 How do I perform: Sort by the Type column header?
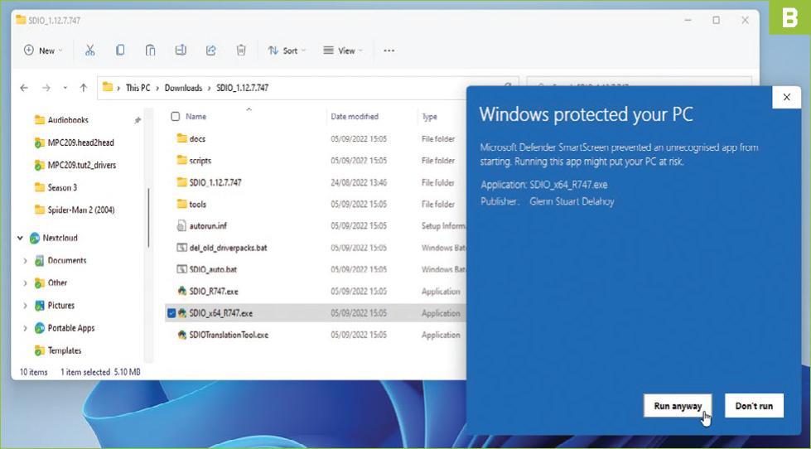(x=429, y=116)
